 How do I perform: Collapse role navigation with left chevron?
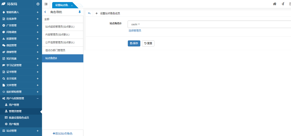pyautogui.click(x=45, y=12)
